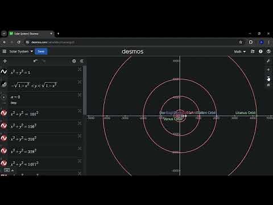Redo the last undone edit
Viewport: 273px width, 205px height.
coord(43,61)
